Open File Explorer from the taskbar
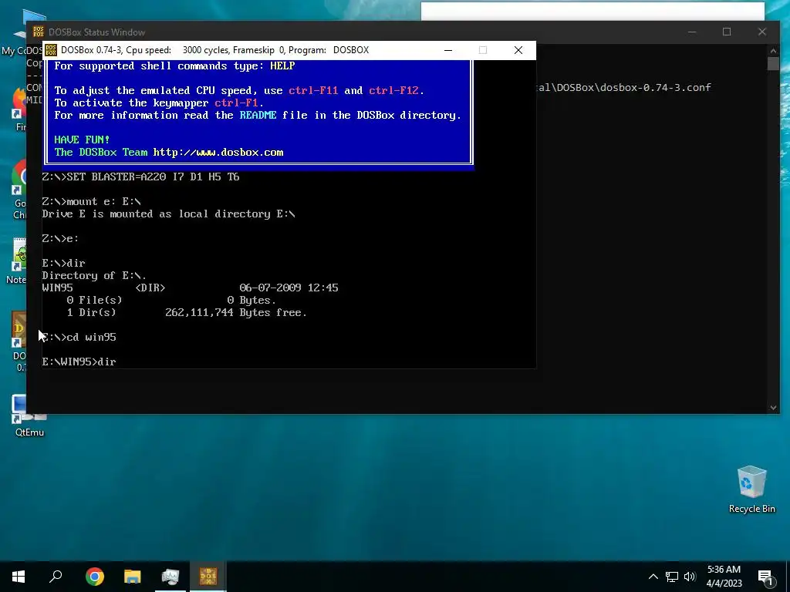This screenshot has height=592, width=790. (x=133, y=577)
